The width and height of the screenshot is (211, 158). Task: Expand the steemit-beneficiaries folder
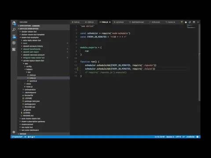click(44, 49)
